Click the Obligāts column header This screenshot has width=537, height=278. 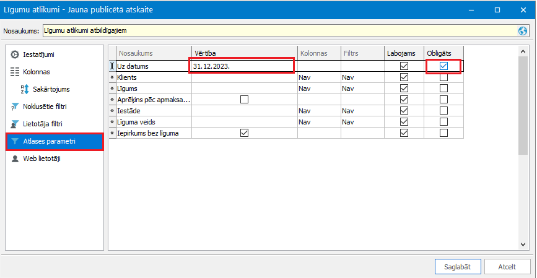tap(444, 53)
